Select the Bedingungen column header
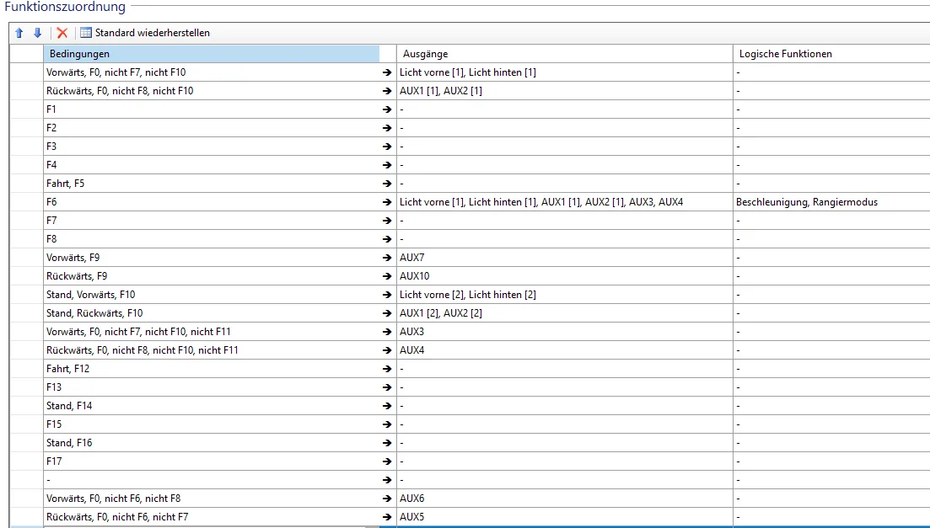 (x=211, y=54)
